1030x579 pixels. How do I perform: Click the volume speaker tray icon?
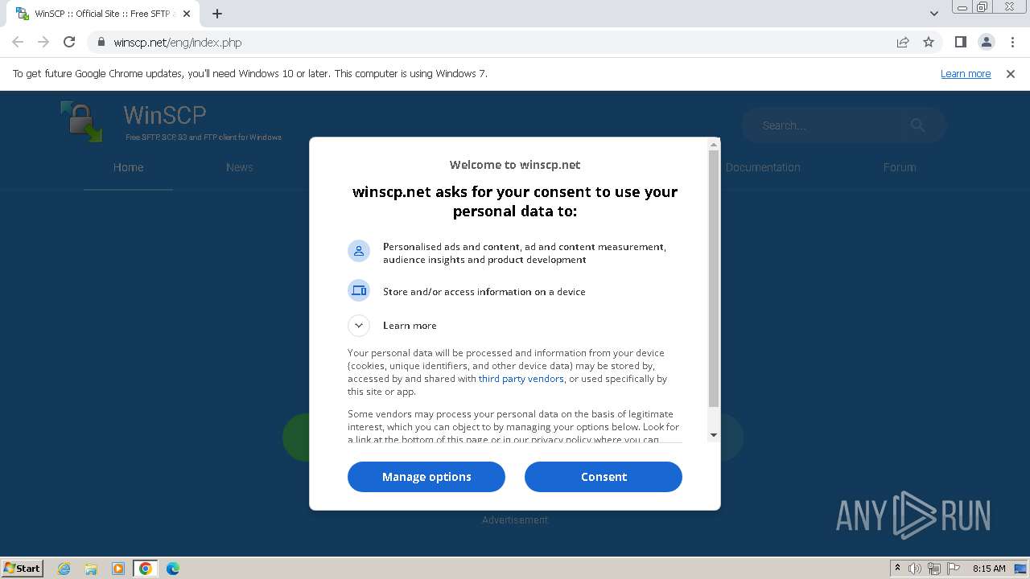tap(915, 569)
